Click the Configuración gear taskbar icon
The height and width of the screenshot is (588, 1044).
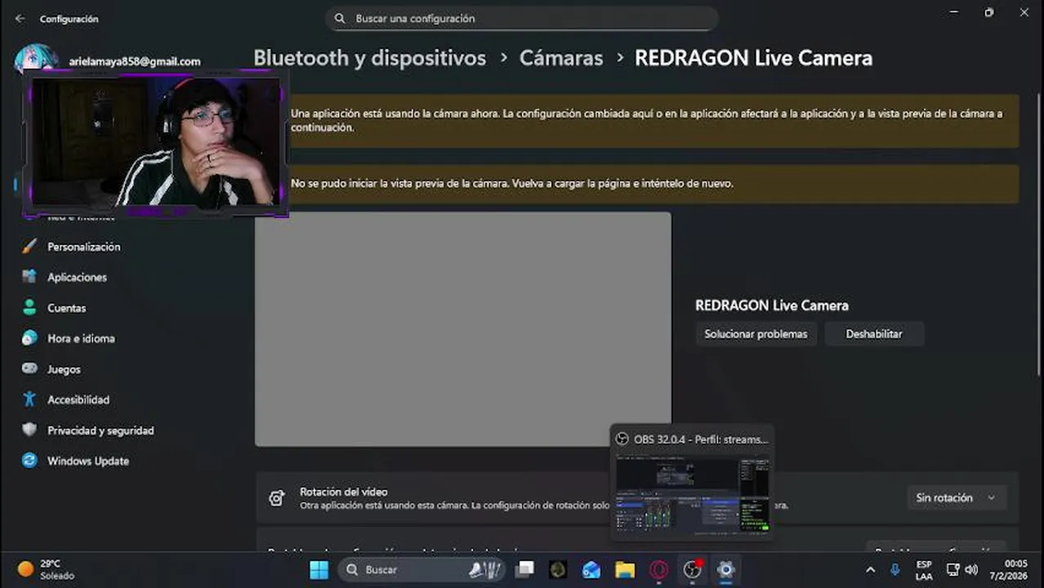(725, 569)
